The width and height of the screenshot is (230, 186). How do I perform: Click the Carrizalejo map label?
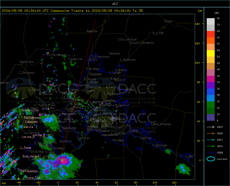coord(29,171)
